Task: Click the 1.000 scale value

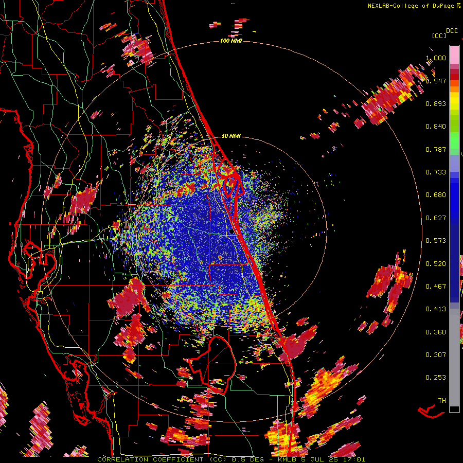Action: pos(436,58)
